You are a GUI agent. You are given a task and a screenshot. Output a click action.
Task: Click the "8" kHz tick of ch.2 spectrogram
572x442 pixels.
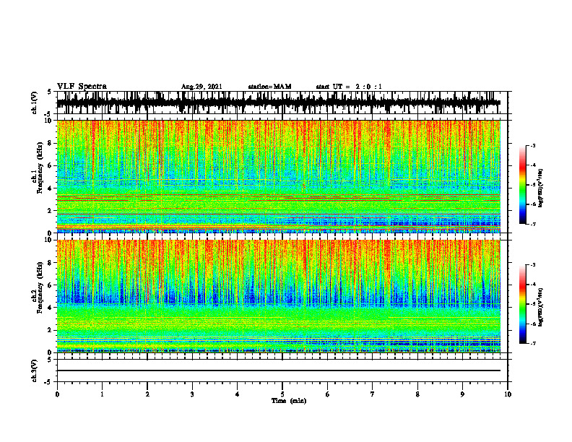point(51,263)
